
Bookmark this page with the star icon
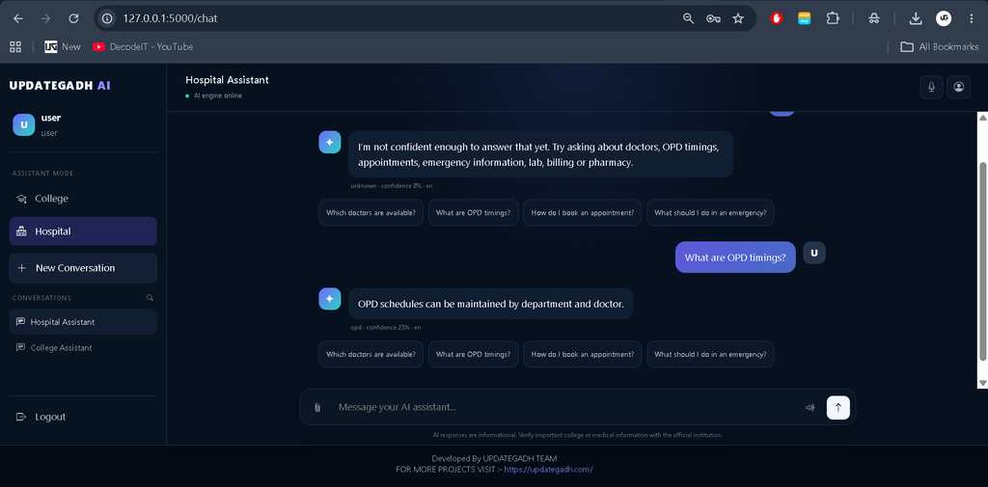click(x=738, y=18)
